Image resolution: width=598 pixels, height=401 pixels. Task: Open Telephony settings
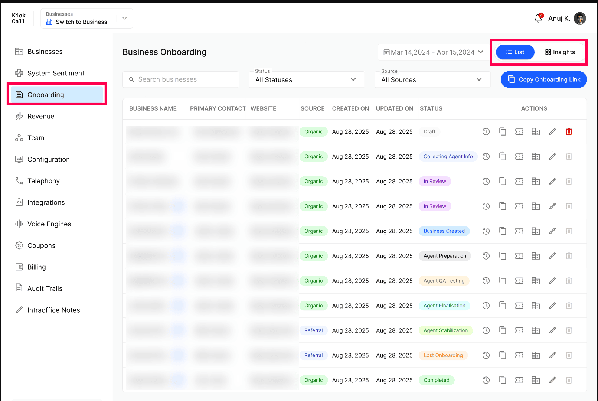pyautogui.click(x=56, y=181)
